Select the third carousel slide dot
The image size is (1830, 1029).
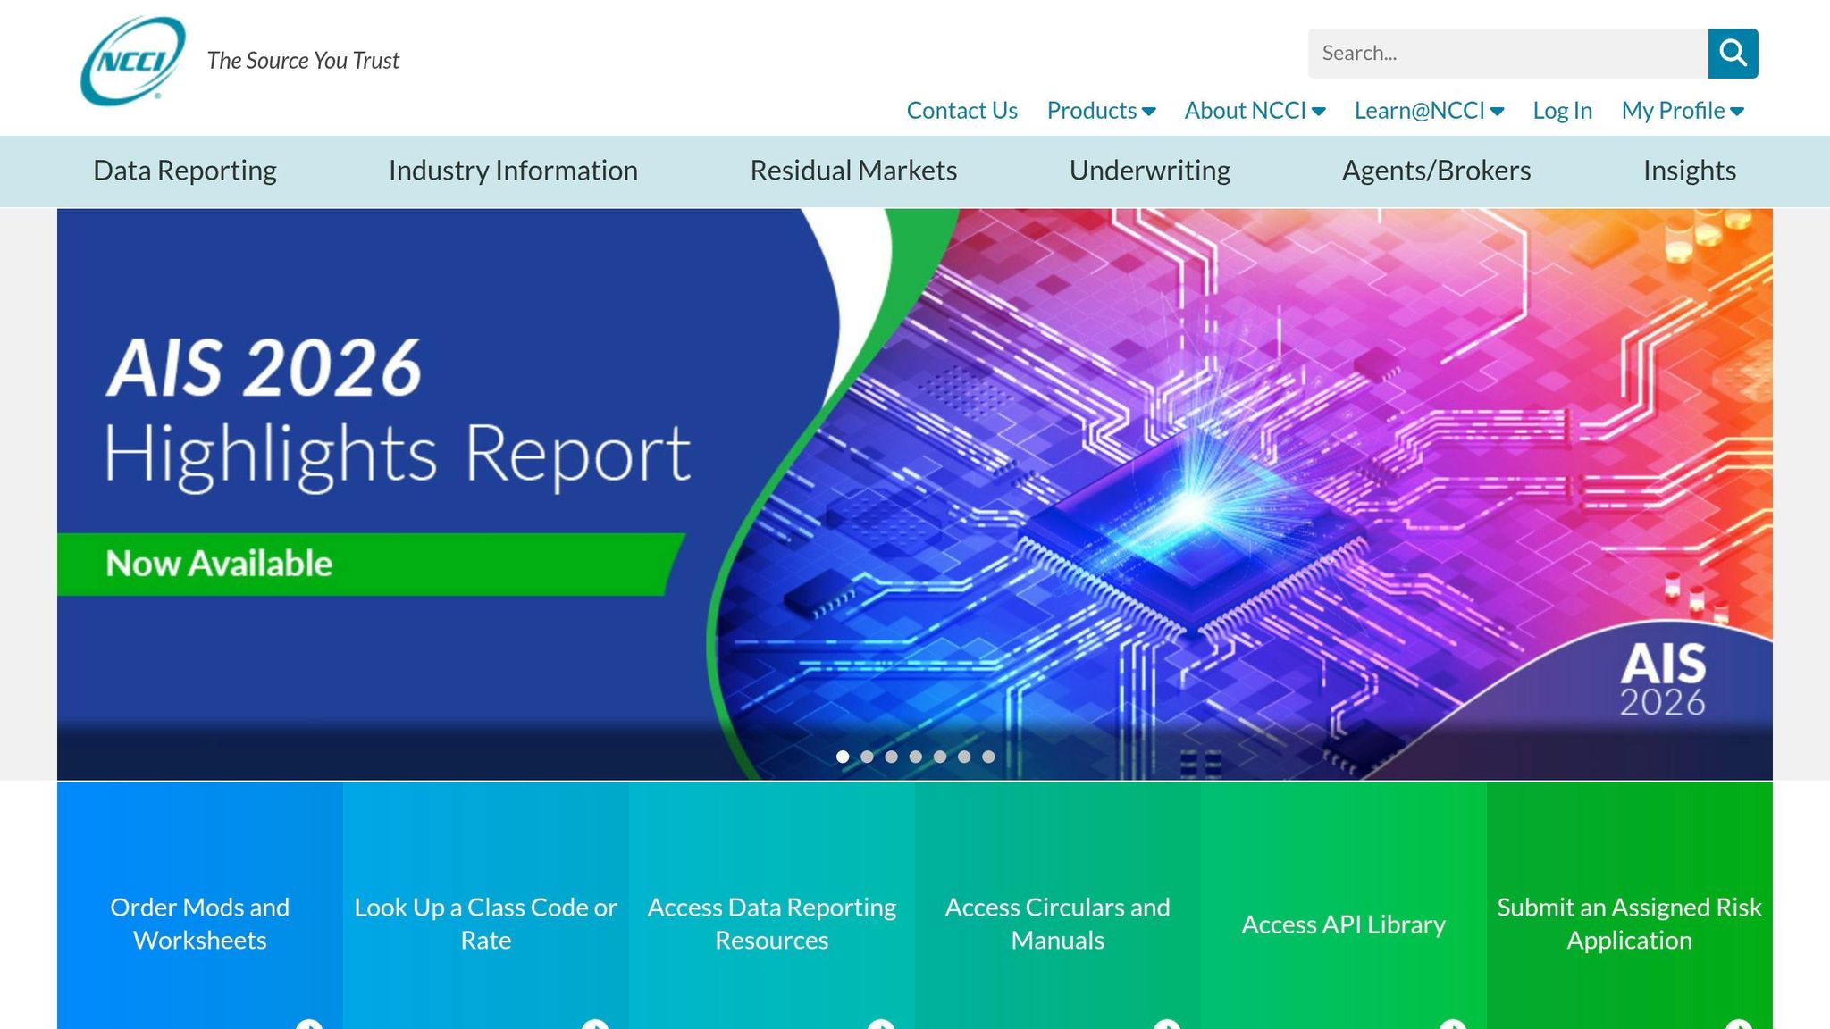[891, 757]
